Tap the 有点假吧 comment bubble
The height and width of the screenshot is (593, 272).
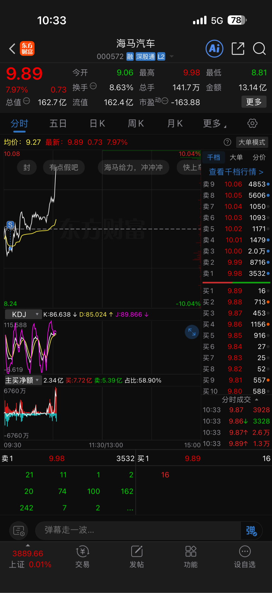(x=64, y=167)
